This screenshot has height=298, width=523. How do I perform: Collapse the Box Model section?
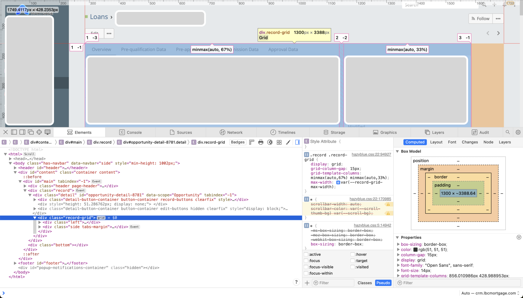coord(397,151)
